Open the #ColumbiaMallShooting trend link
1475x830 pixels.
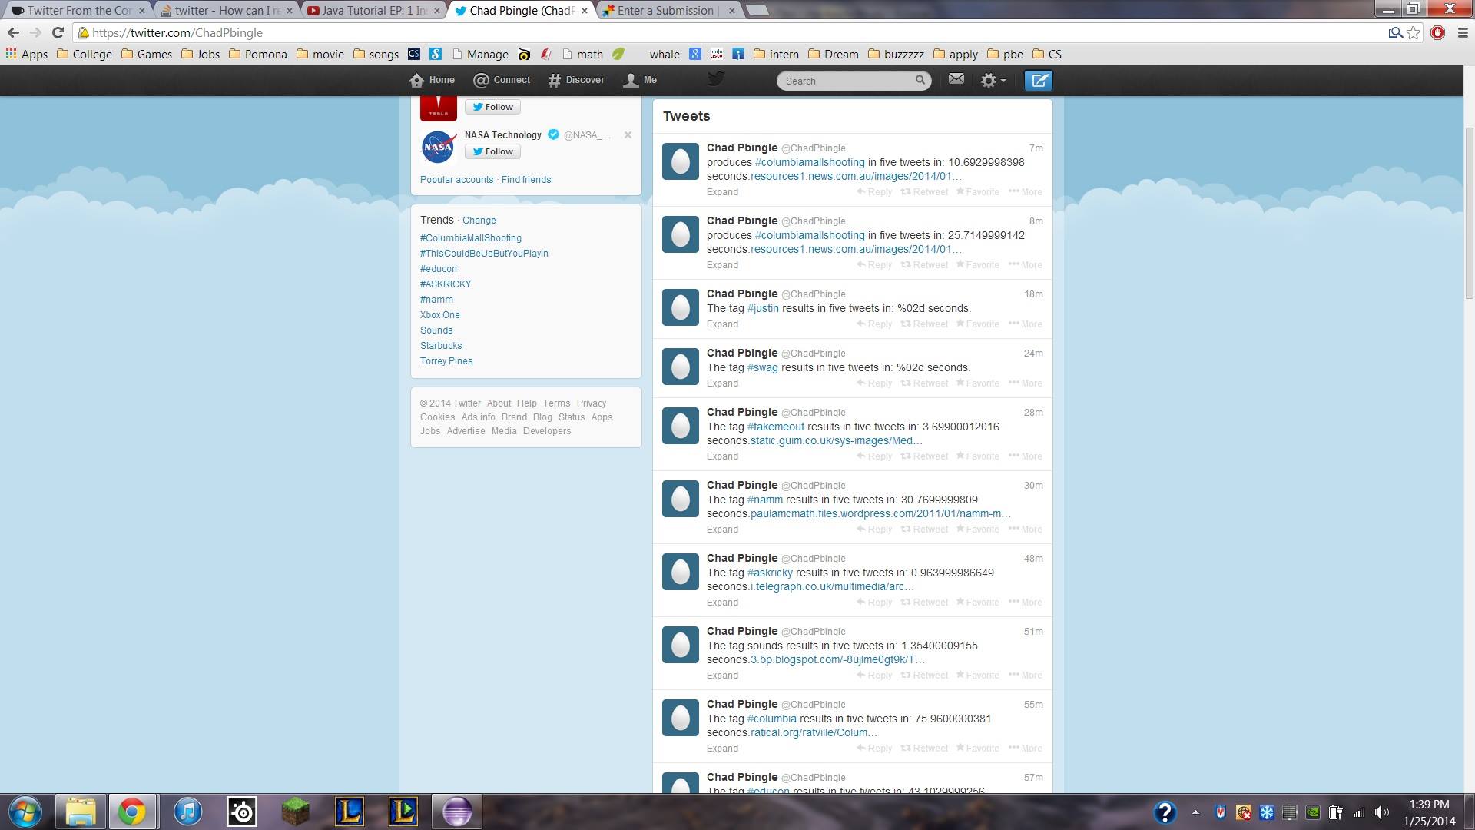pyautogui.click(x=470, y=238)
